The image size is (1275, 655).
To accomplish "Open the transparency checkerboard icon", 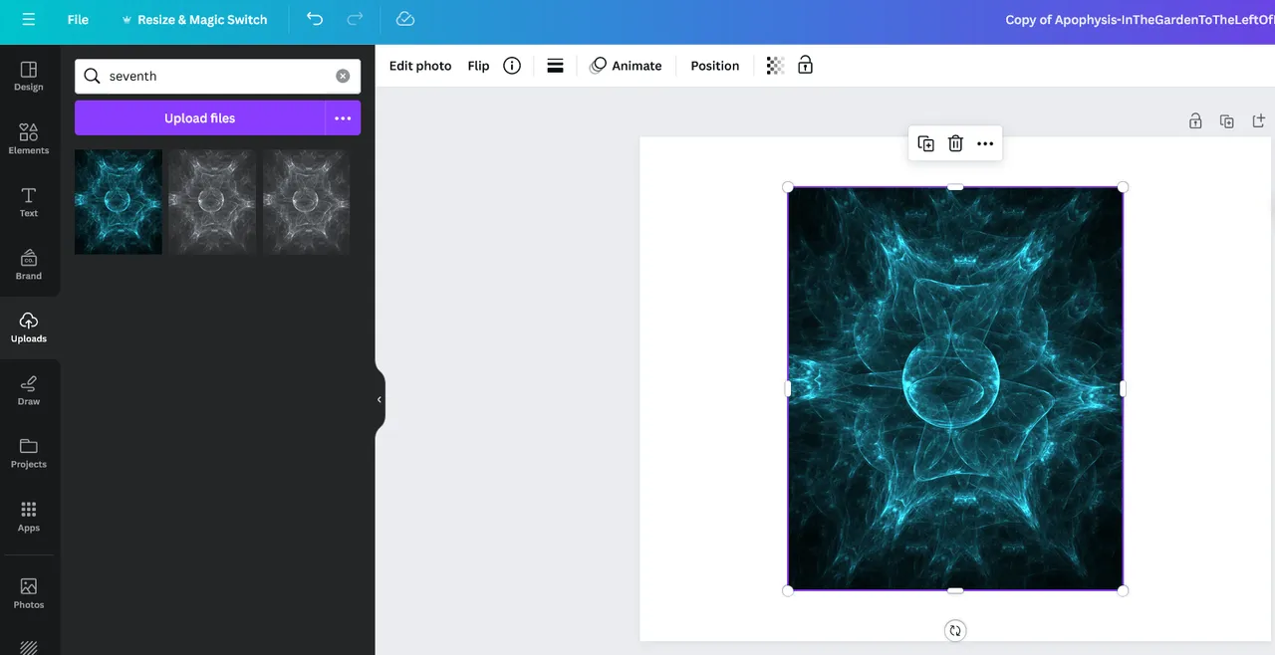I will click(x=775, y=66).
